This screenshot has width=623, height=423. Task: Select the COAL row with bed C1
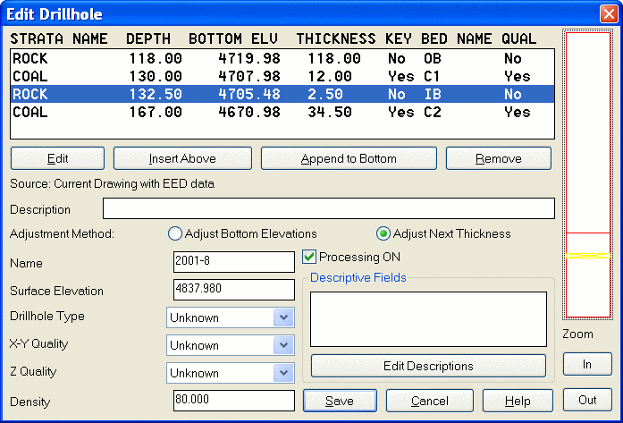coord(282,76)
